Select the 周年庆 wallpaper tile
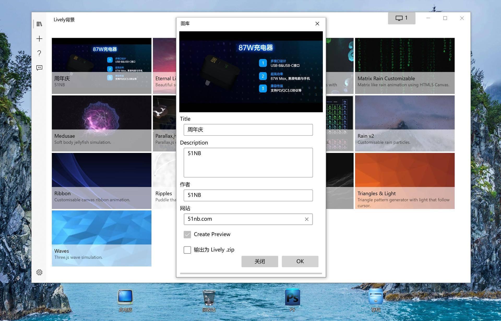Screen dimensions: 501x321 [x=102, y=66]
